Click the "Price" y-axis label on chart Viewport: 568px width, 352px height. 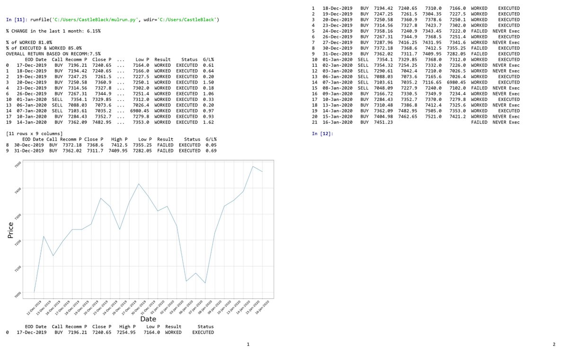pos(10,230)
